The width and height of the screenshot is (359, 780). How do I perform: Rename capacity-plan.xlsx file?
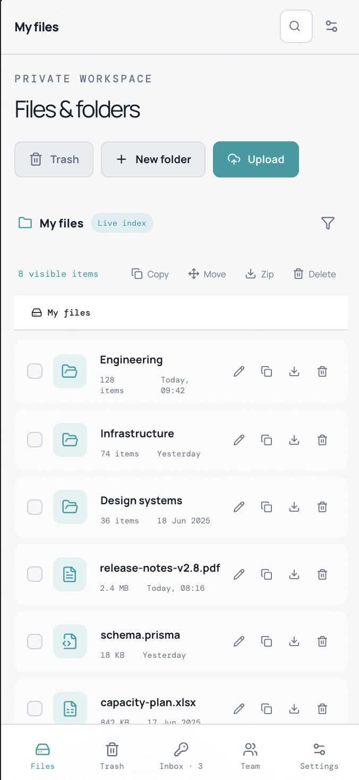click(x=240, y=709)
